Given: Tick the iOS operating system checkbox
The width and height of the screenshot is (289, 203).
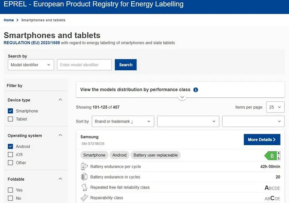Looking at the screenshot, I should coord(10,154).
